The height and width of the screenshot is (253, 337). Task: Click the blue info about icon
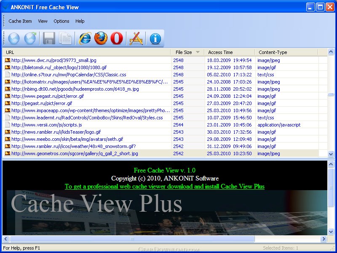tap(155, 39)
